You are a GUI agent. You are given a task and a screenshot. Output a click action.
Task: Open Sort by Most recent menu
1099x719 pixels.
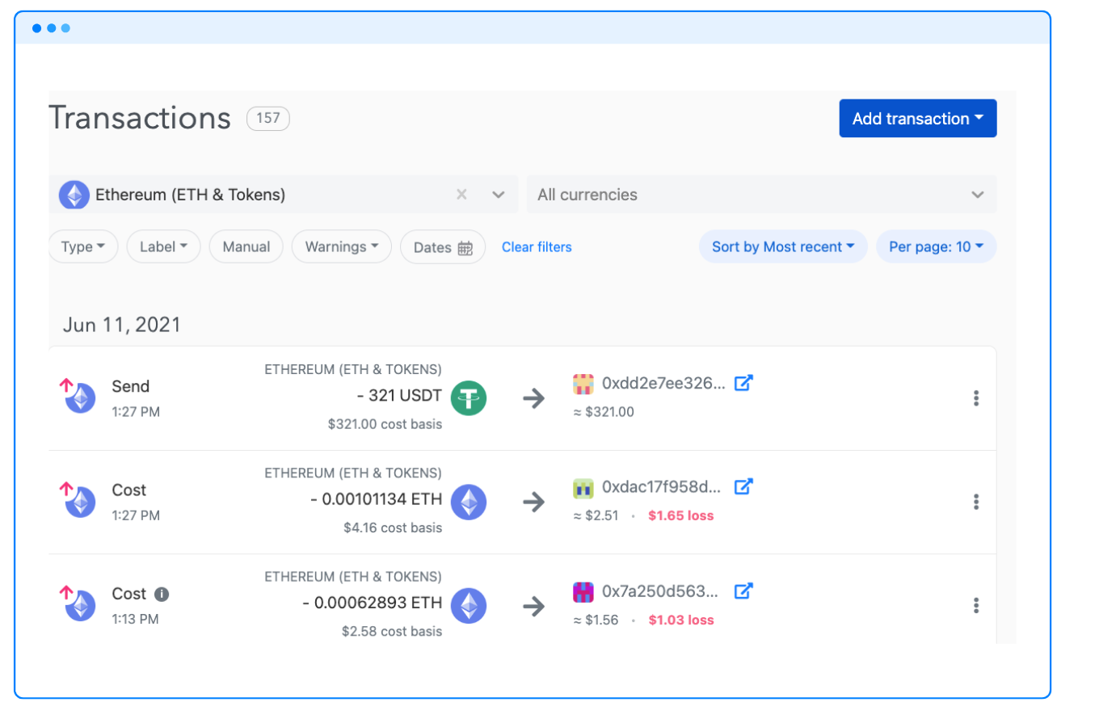(x=782, y=247)
